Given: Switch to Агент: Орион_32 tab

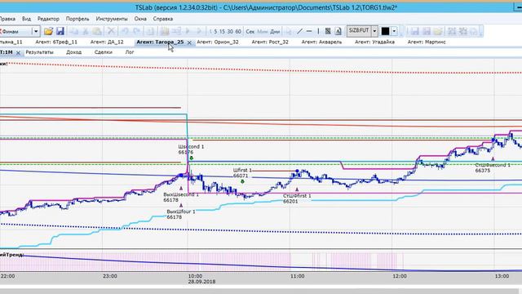Looking at the screenshot, I should (218, 42).
